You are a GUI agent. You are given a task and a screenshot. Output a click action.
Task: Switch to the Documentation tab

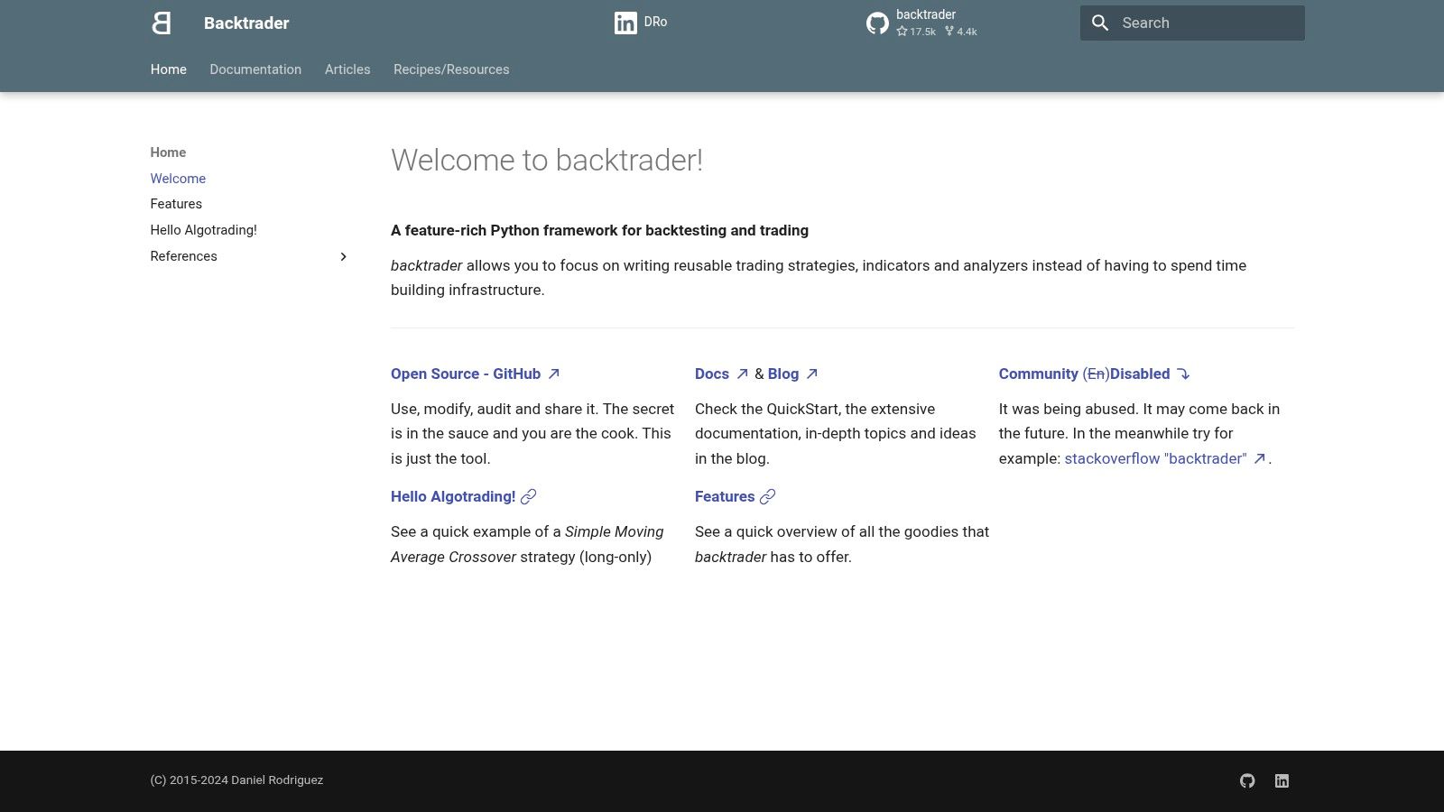coord(255,69)
